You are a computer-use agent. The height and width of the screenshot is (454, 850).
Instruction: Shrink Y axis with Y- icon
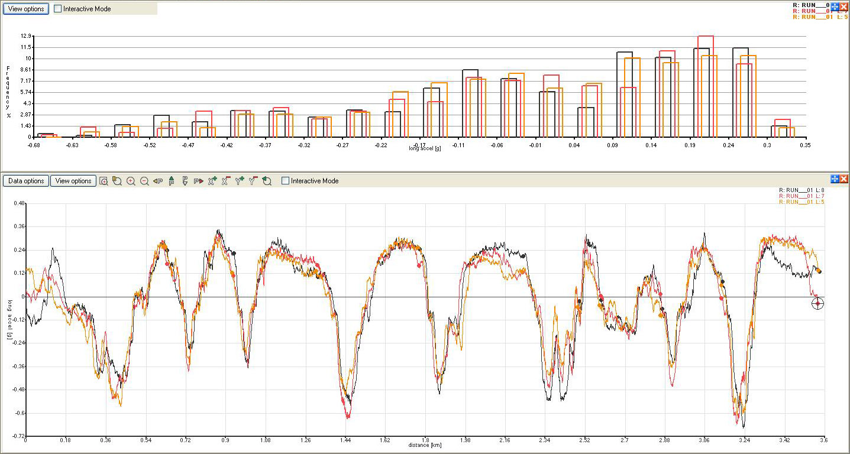click(253, 181)
